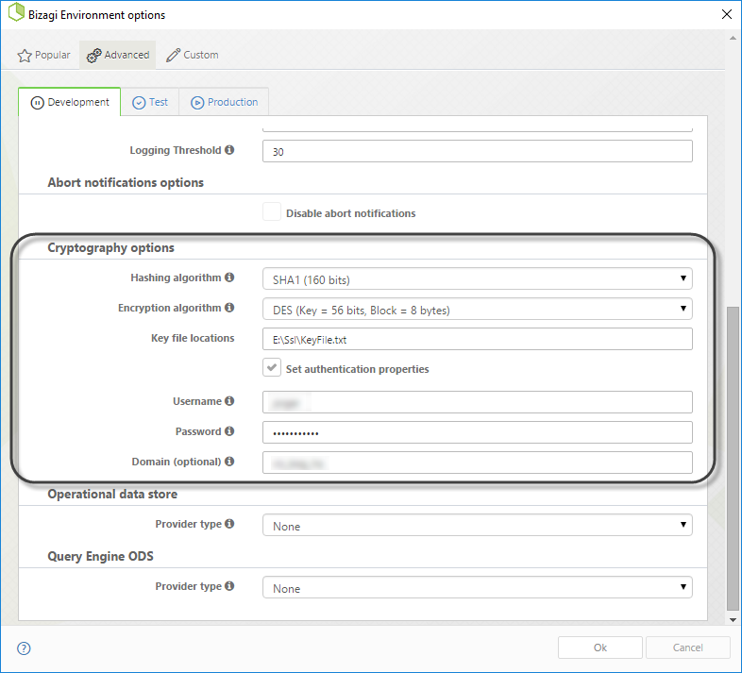Select the Development environment tab

pos(70,102)
